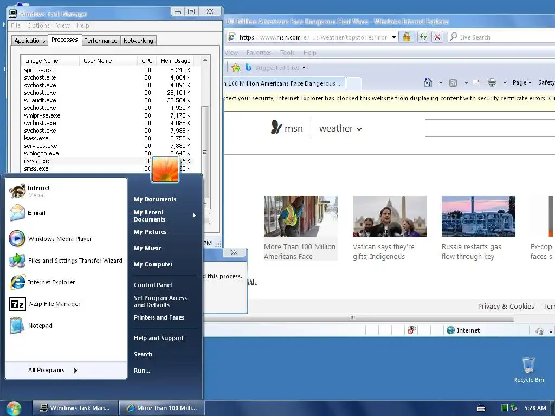The image size is (555, 416).
Task: Click the IE stop loading button
Action: coord(437,37)
